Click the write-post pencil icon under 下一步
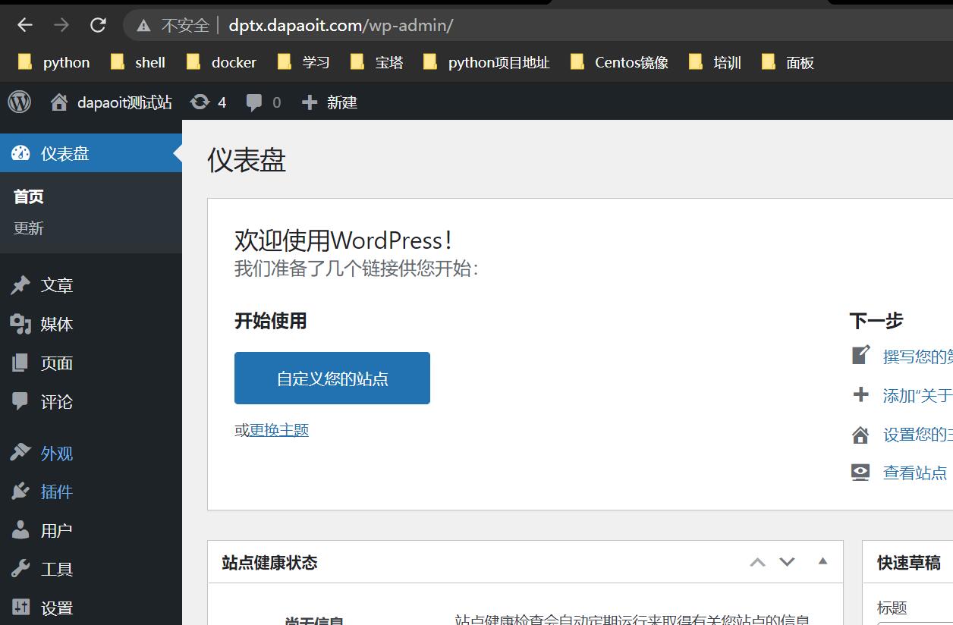This screenshot has width=953, height=625. 860,355
